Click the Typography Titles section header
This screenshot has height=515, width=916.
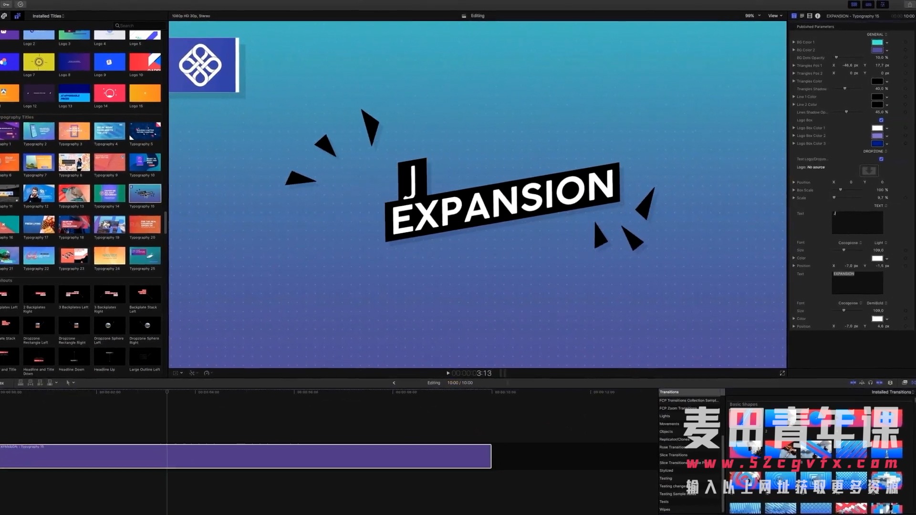point(17,116)
